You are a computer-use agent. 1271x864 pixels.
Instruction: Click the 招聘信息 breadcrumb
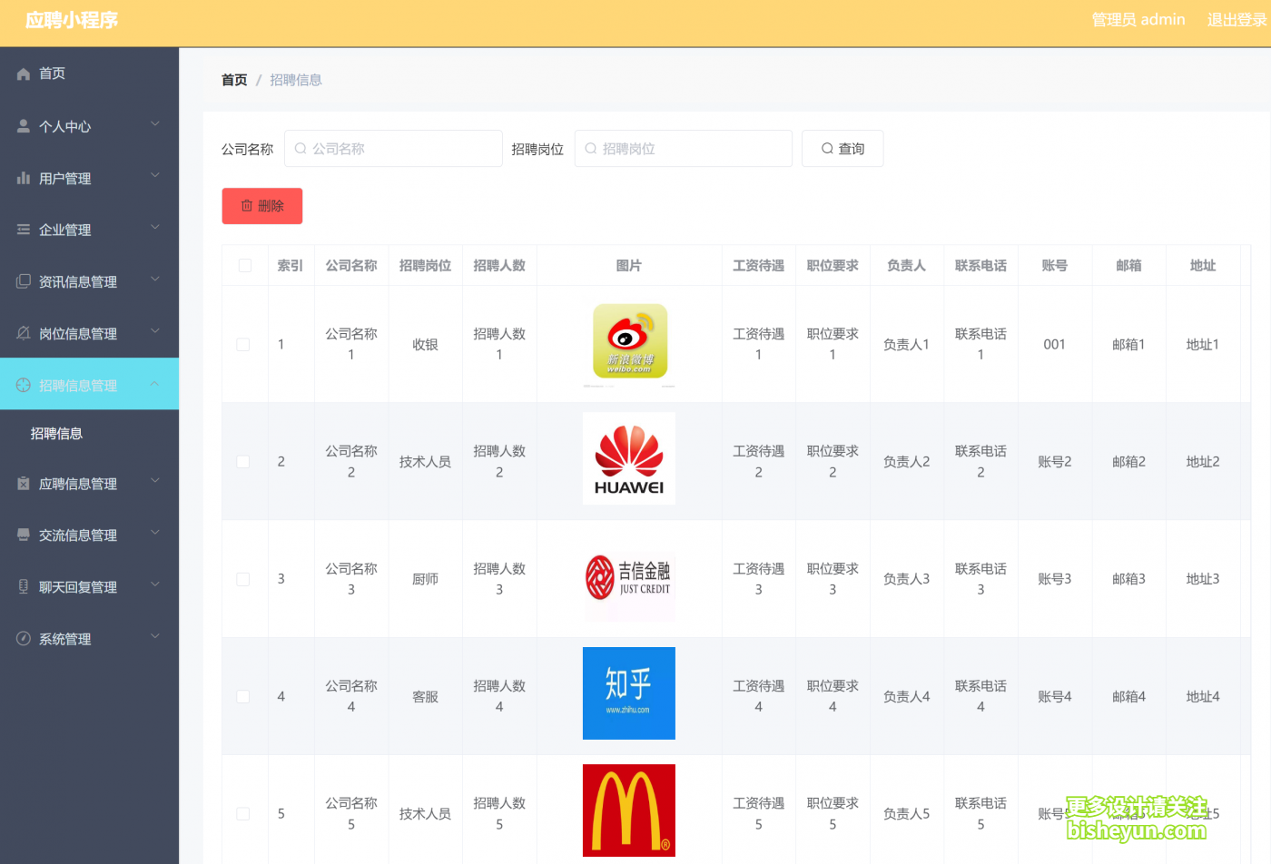(296, 80)
